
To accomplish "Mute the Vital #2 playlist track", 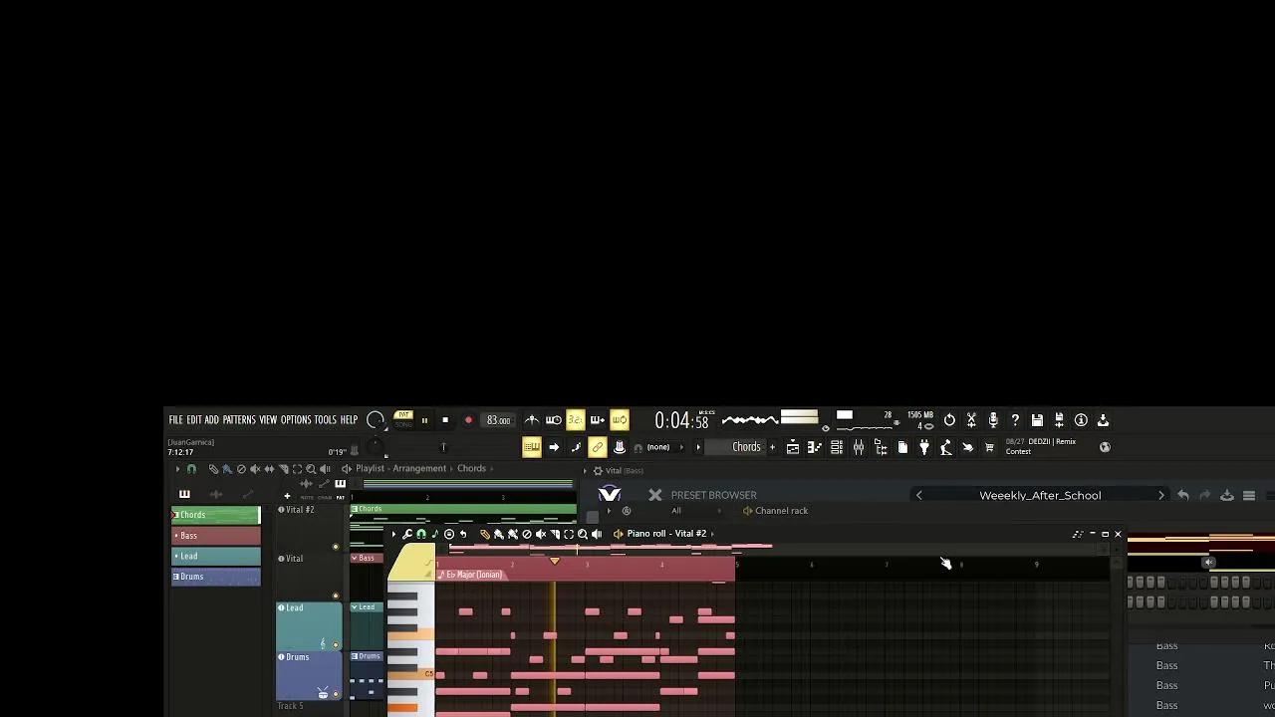I will click(x=336, y=547).
